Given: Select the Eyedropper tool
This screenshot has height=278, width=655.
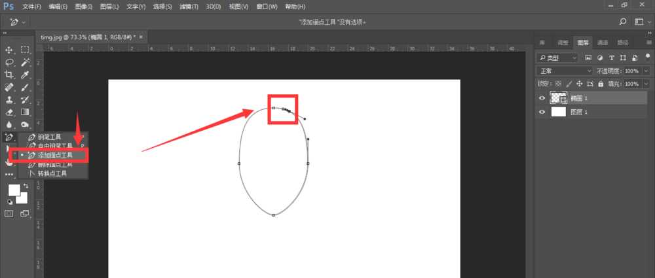Looking at the screenshot, I should 25,75.
